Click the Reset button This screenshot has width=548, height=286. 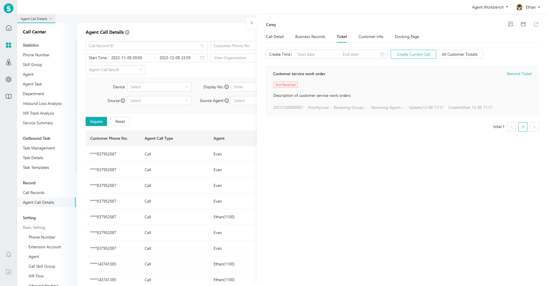(x=120, y=121)
